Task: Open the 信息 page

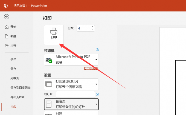Action: [13, 59]
